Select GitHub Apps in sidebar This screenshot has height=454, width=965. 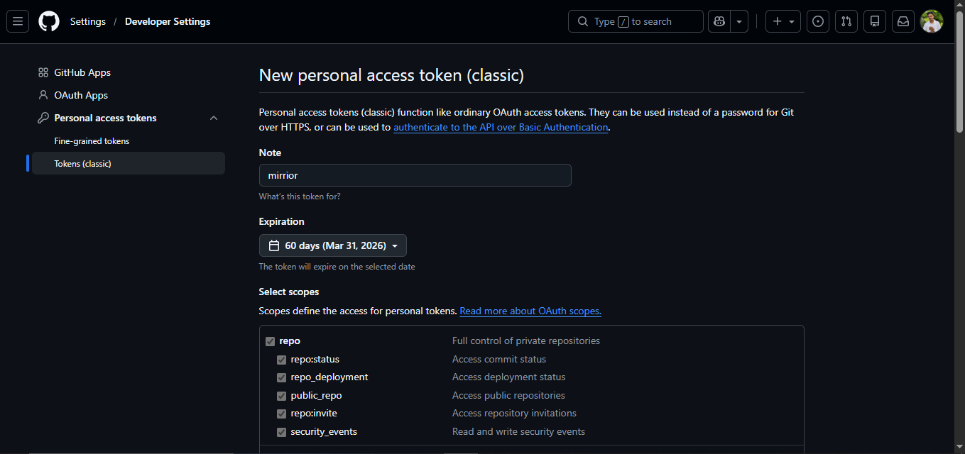[x=82, y=72]
